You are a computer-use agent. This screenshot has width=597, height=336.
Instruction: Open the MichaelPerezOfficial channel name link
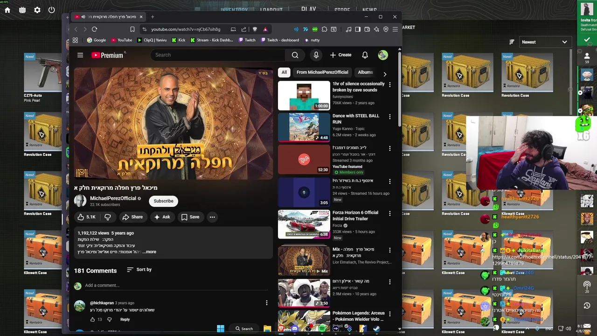tap(113, 198)
